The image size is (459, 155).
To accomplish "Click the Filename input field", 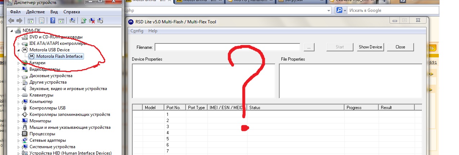I will point(227,47).
